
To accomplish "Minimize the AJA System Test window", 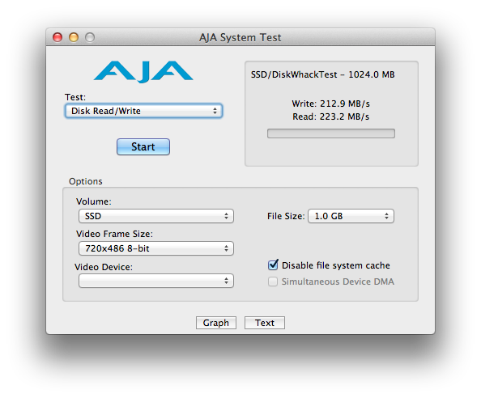I will [74, 37].
